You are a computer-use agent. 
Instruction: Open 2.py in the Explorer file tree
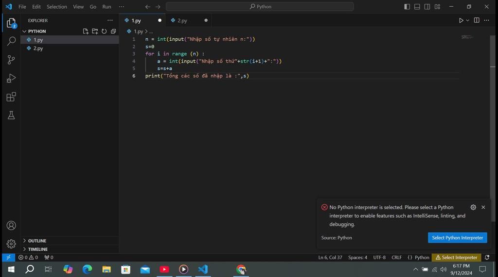point(38,49)
